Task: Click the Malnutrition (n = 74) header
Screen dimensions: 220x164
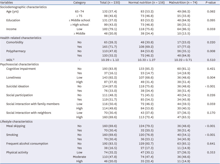Action: pos(181,2)
